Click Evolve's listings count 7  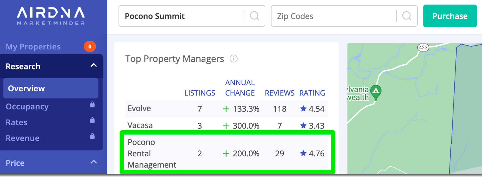200,109
